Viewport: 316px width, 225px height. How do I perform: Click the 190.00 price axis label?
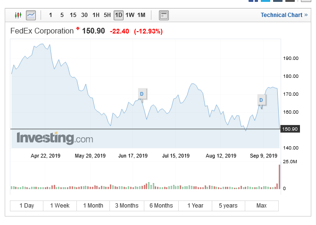(291, 58)
